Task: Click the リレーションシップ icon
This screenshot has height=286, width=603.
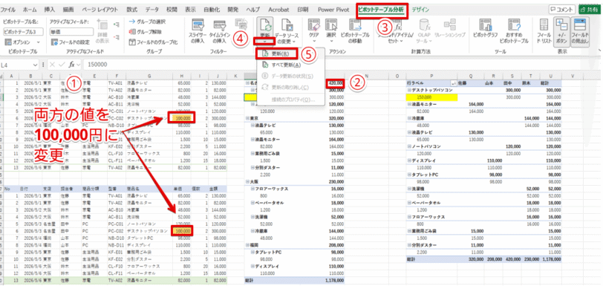Action: 449,25
